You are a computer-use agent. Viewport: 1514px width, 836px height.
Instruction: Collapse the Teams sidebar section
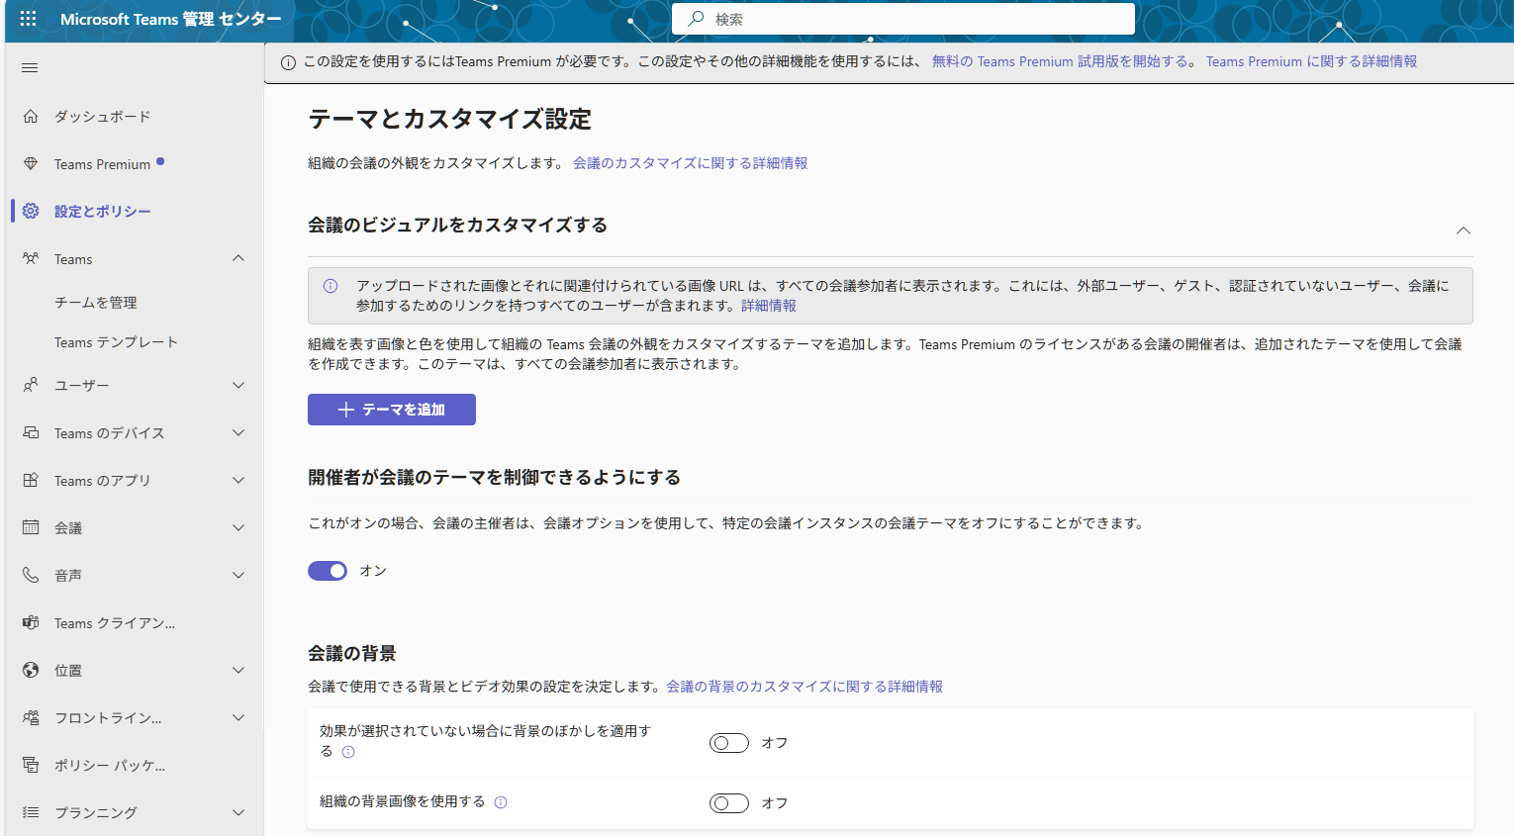(x=238, y=259)
